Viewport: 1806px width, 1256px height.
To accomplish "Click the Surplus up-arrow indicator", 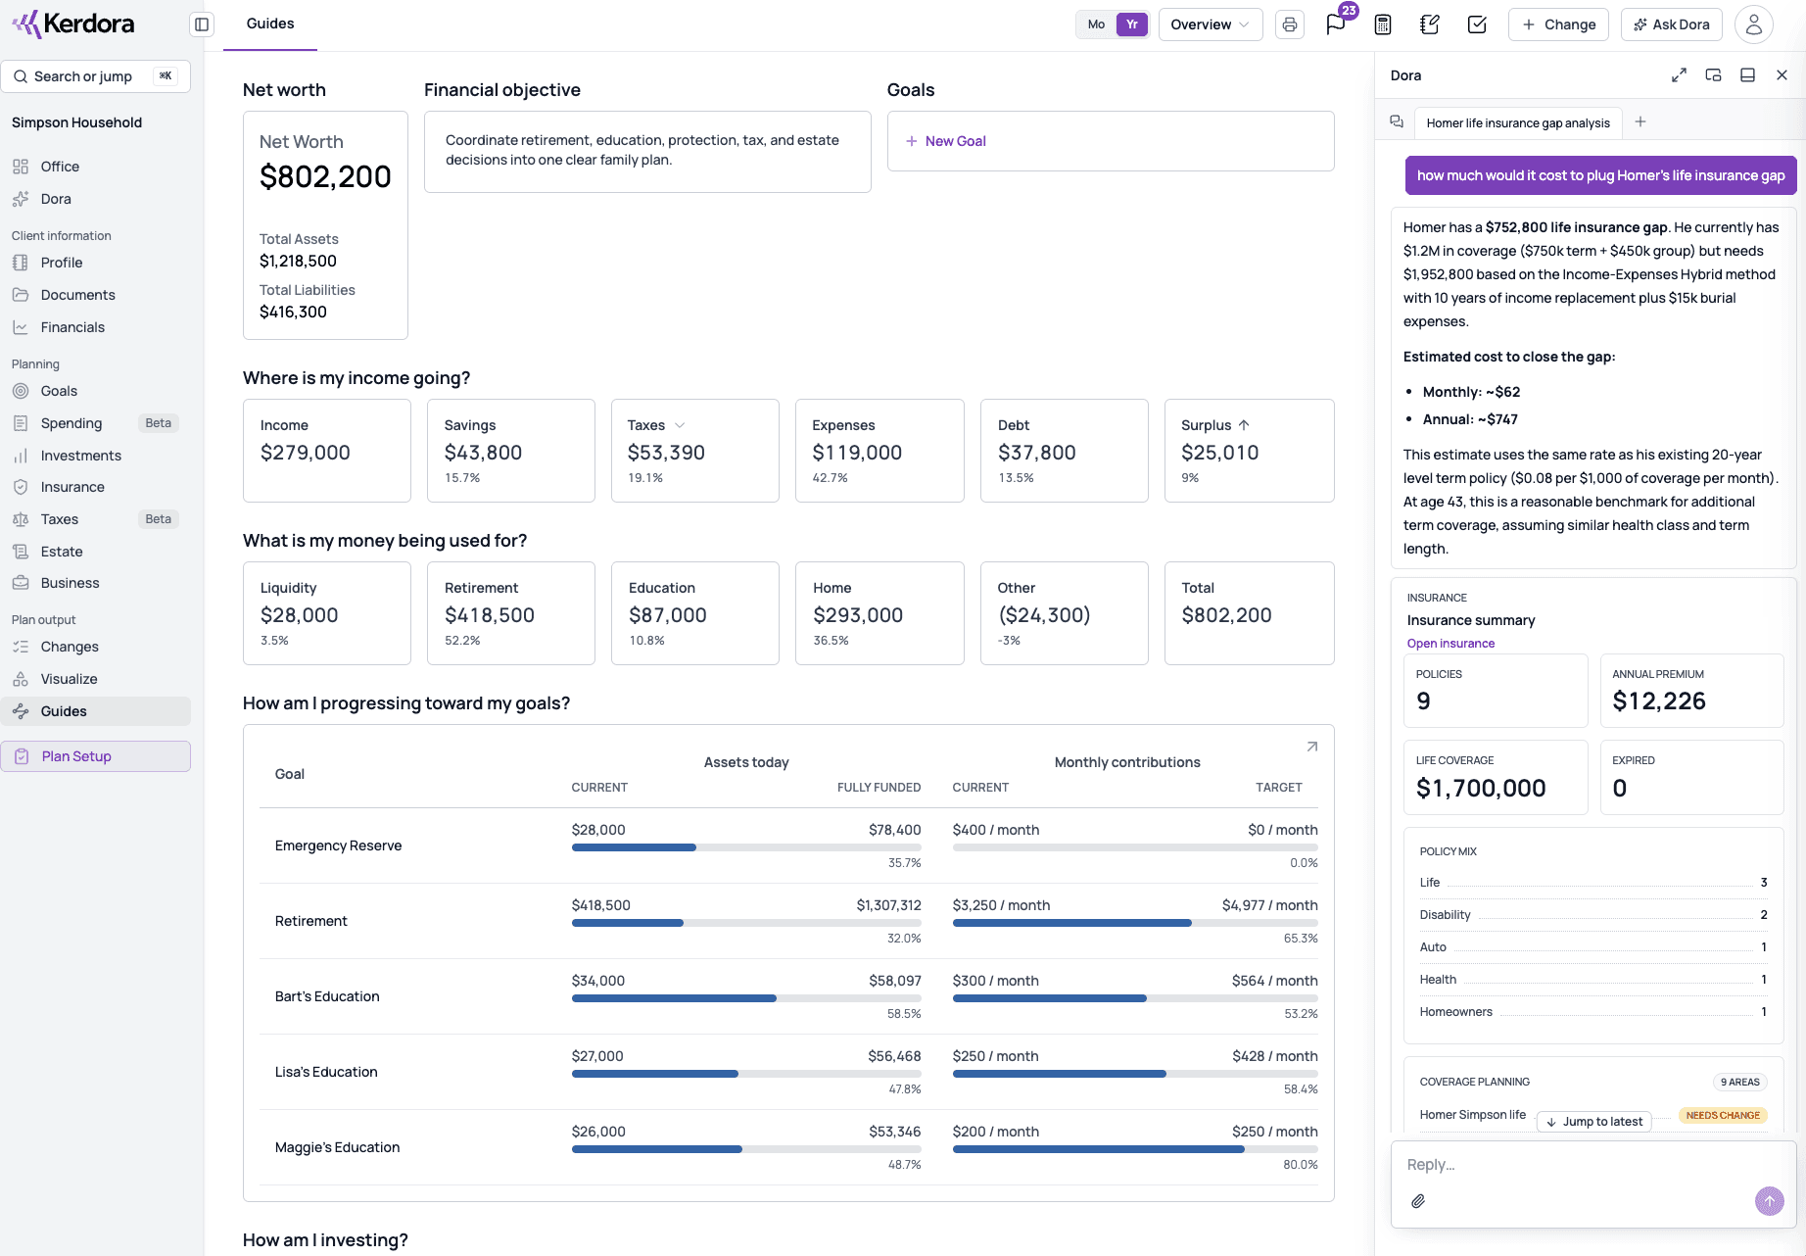I will [1244, 425].
